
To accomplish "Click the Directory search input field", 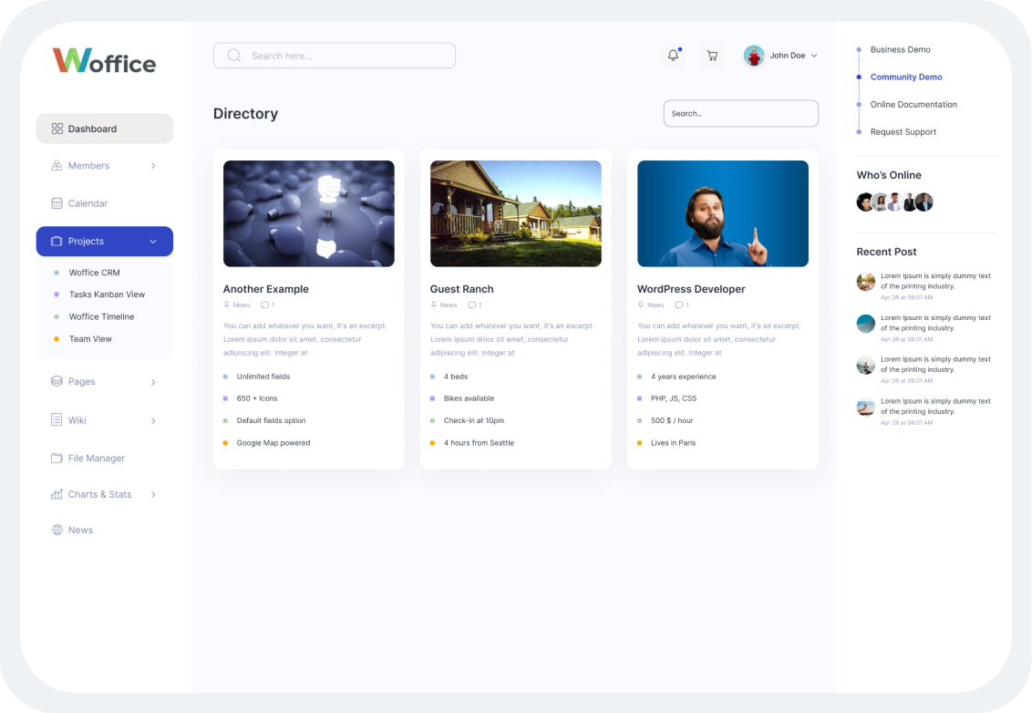I will [x=740, y=113].
